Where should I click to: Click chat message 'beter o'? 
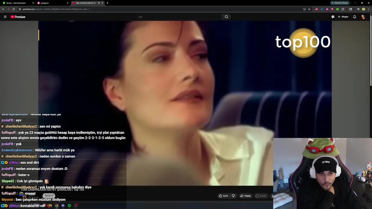click(x=24, y=175)
